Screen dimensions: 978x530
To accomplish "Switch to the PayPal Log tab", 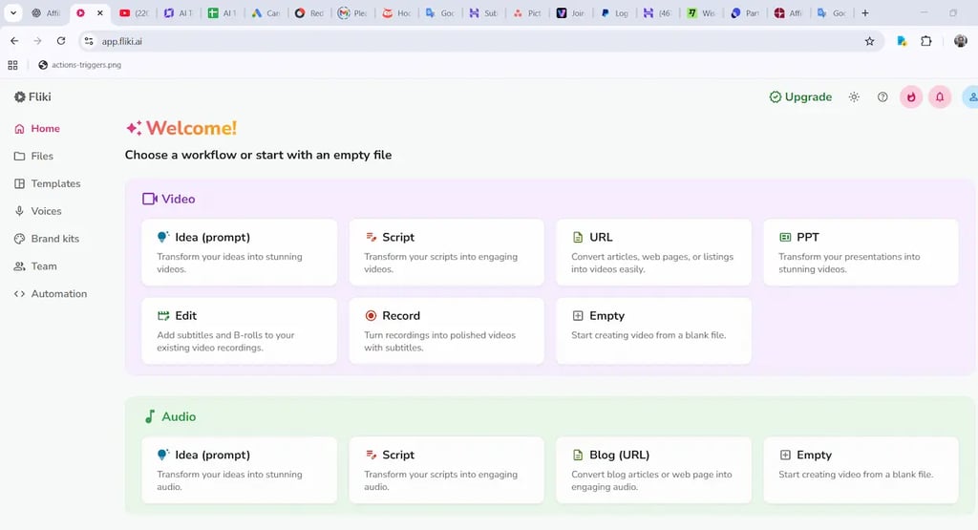I will (x=614, y=12).
